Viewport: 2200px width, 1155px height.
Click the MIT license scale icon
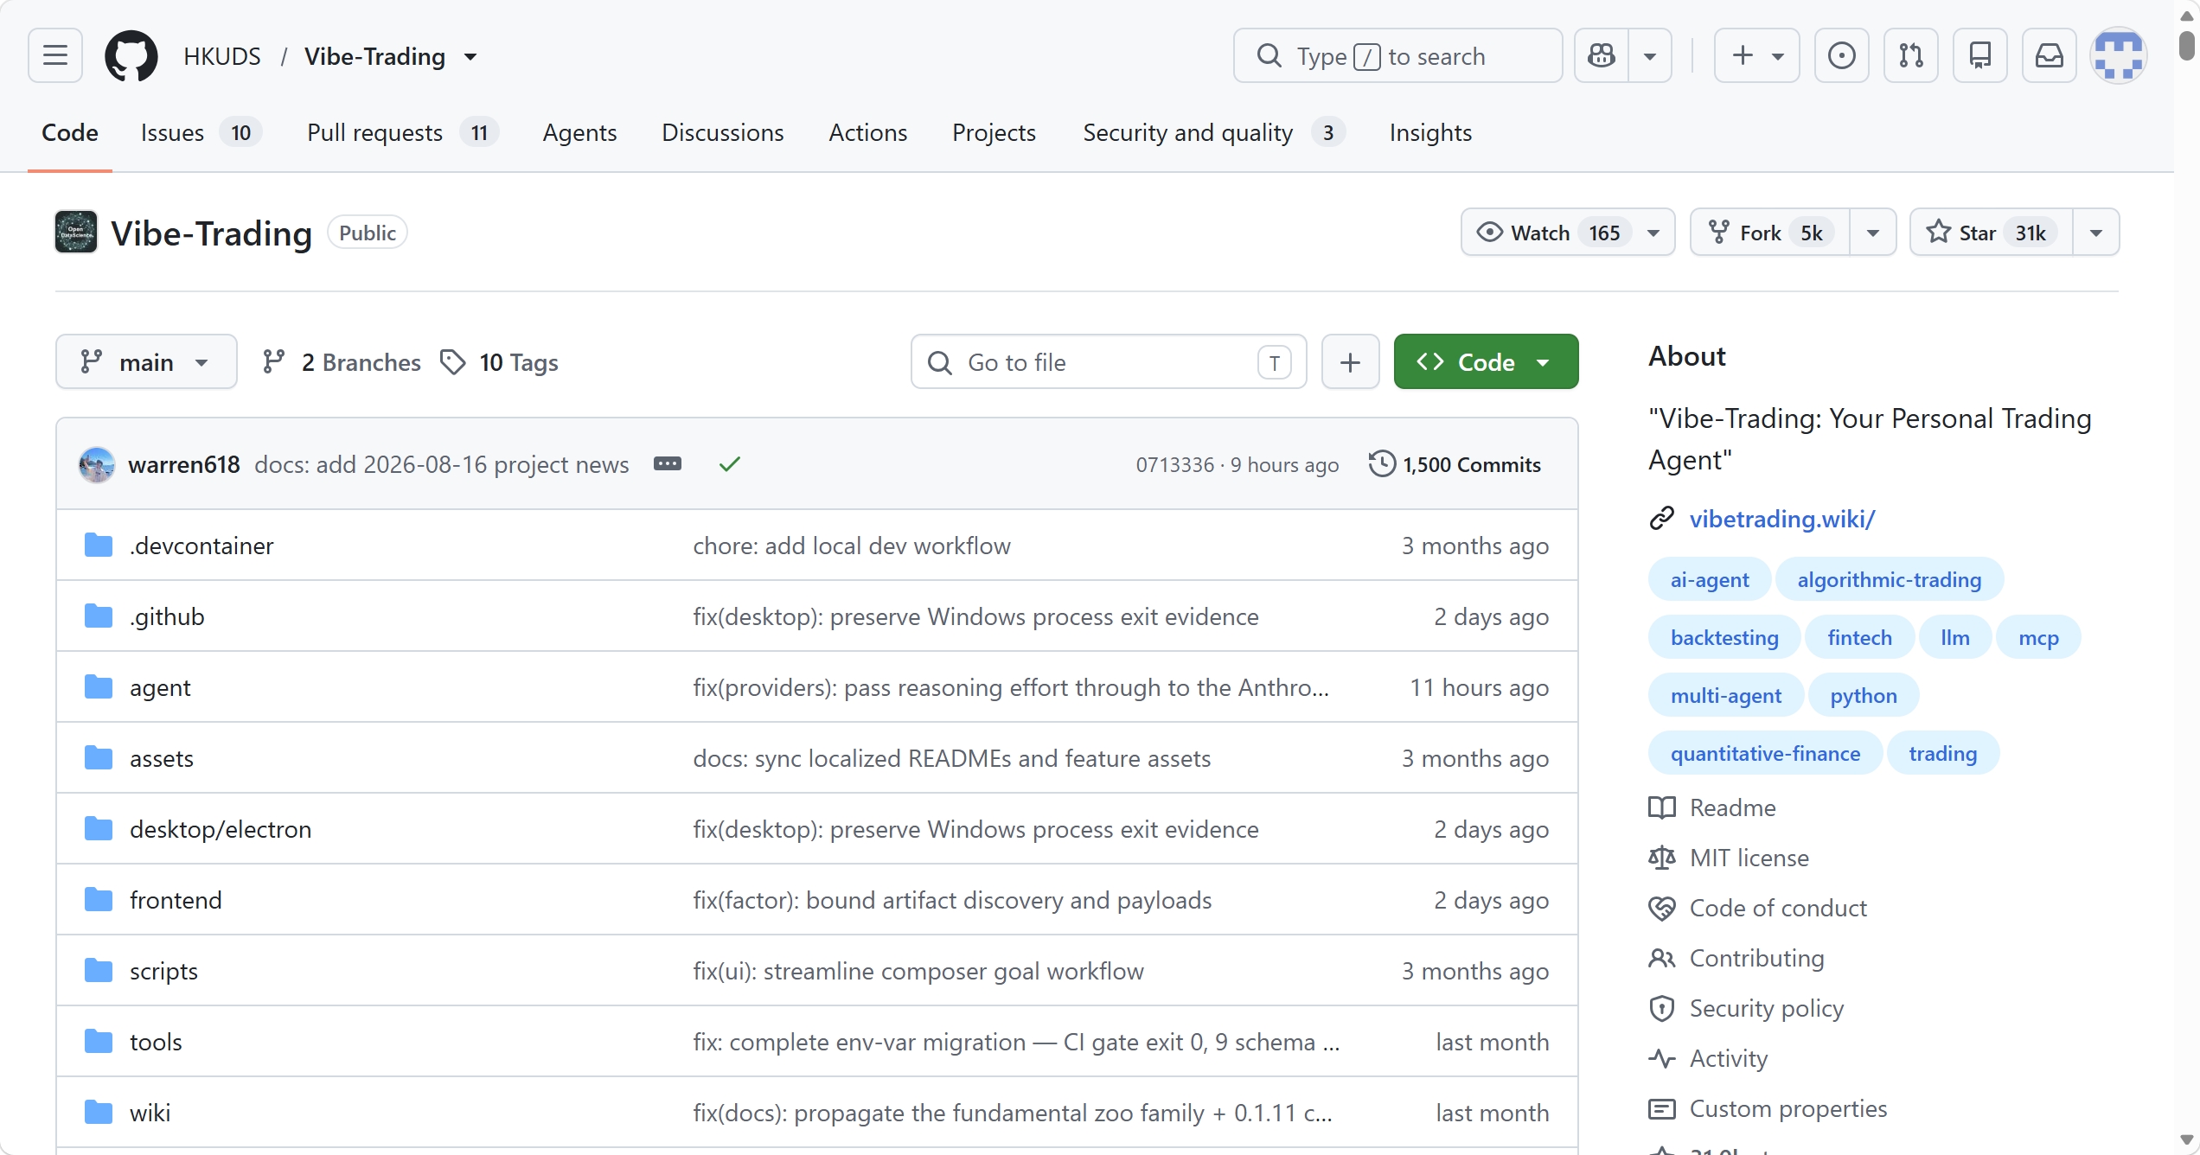tap(1662, 858)
